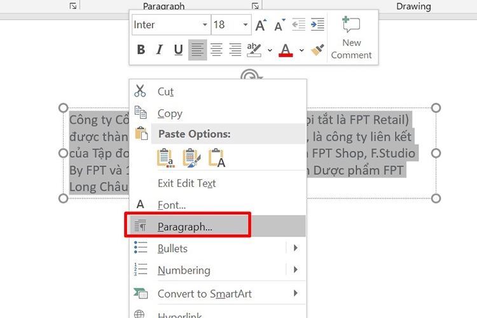Apply text highlight color
Screen dimensions: 477x318
point(254,50)
